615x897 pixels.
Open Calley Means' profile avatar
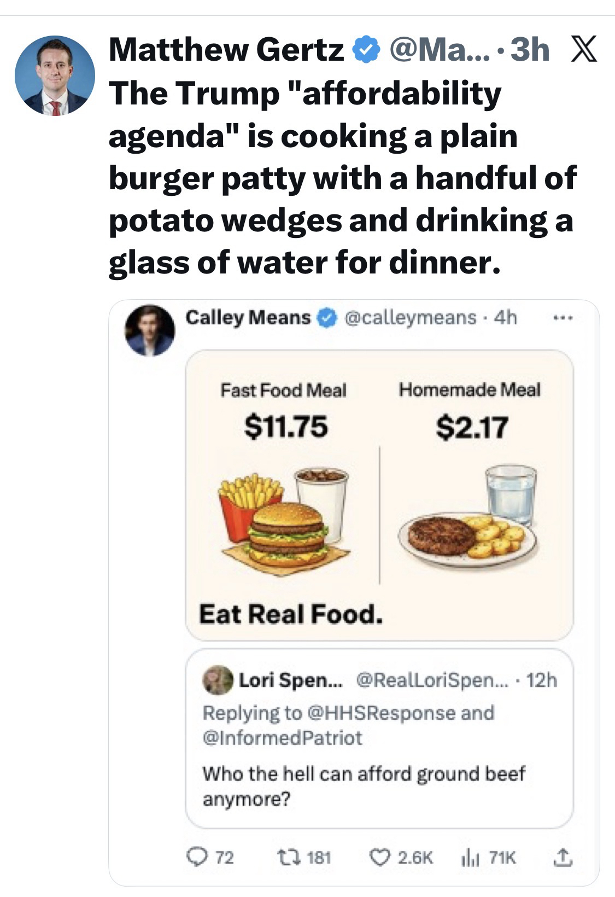[150, 330]
